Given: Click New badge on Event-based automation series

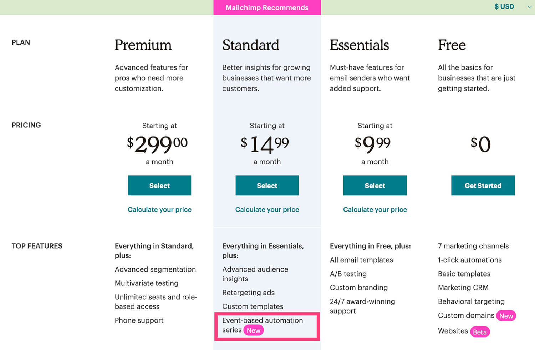Looking at the screenshot, I should (x=254, y=330).
